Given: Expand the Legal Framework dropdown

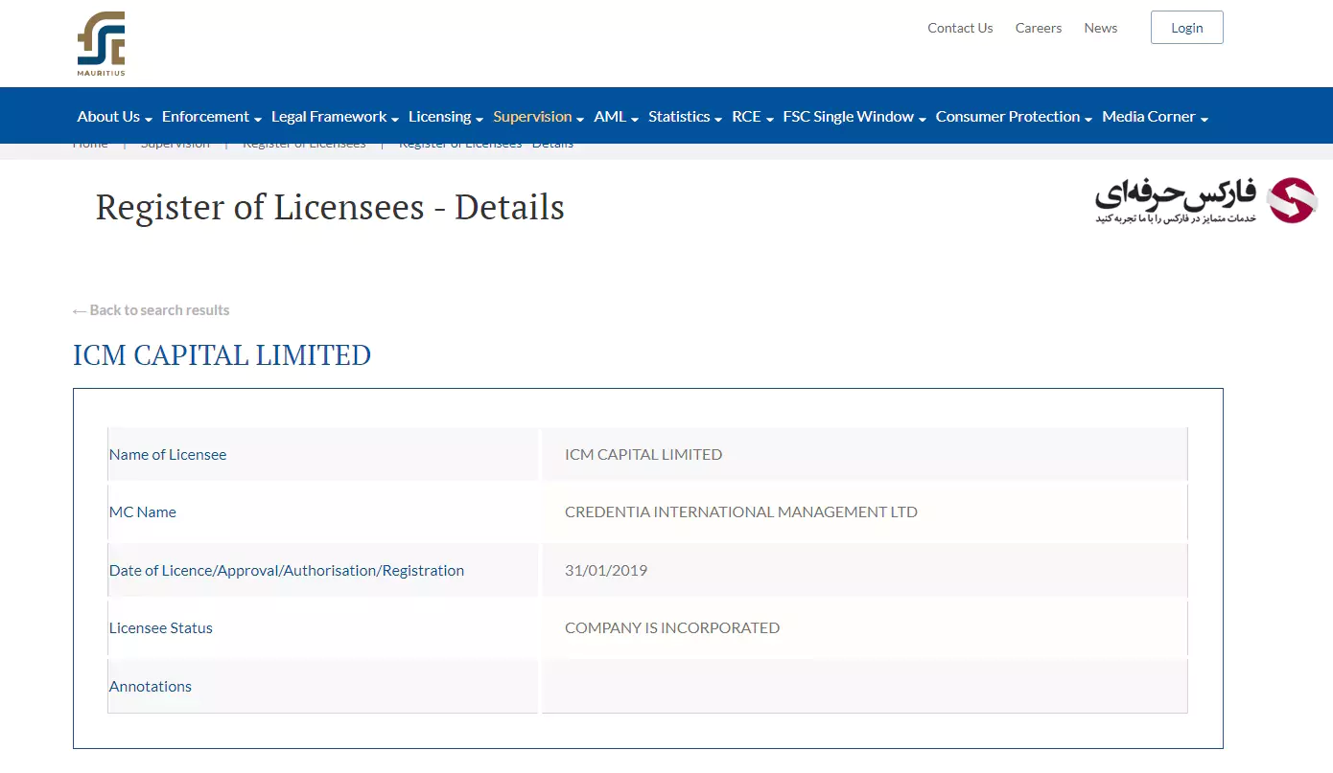Looking at the screenshot, I should pos(336,117).
